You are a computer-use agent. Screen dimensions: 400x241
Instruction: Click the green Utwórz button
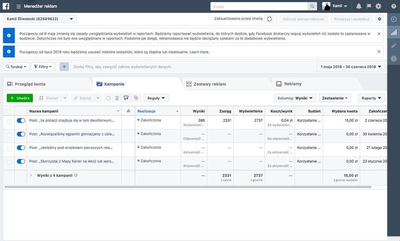(20, 98)
